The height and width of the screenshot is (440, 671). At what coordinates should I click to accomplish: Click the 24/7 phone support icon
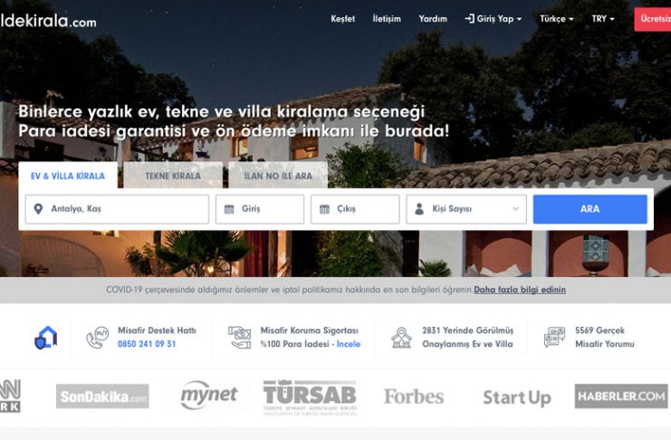tap(97, 338)
